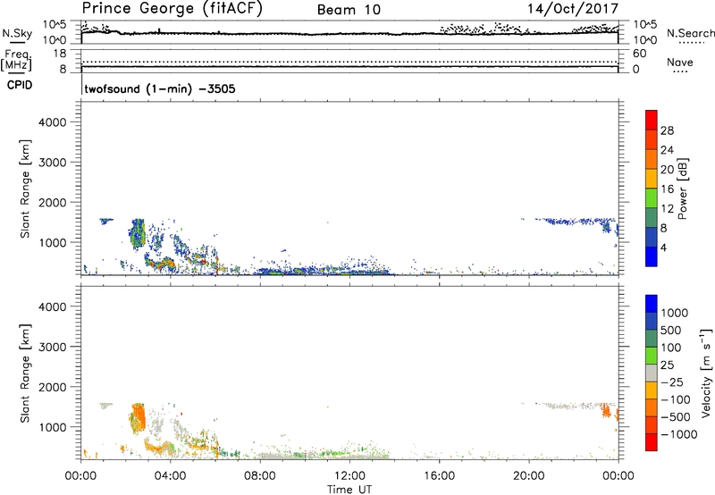Click the green power echo patch near 02:30 UT
Image resolution: width=715 pixels, height=495 pixels.
tap(137, 234)
